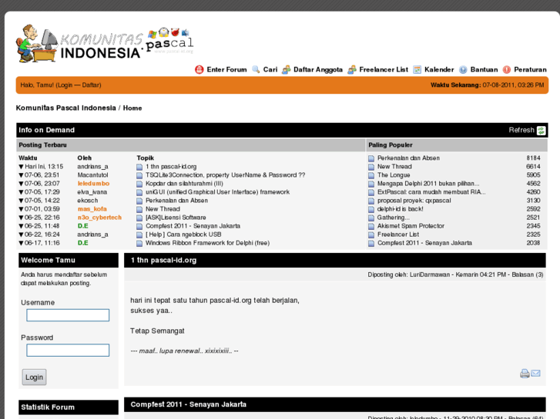Image resolution: width=560 pixels, height=419 pixels.
Task: Open the Perkenalan dan Absen popular thread
Action: [408, 158]
